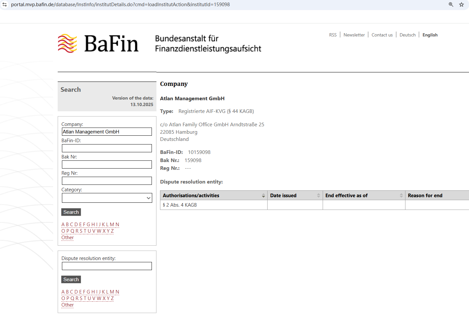Switch language to Deutsch

[407, 35]
